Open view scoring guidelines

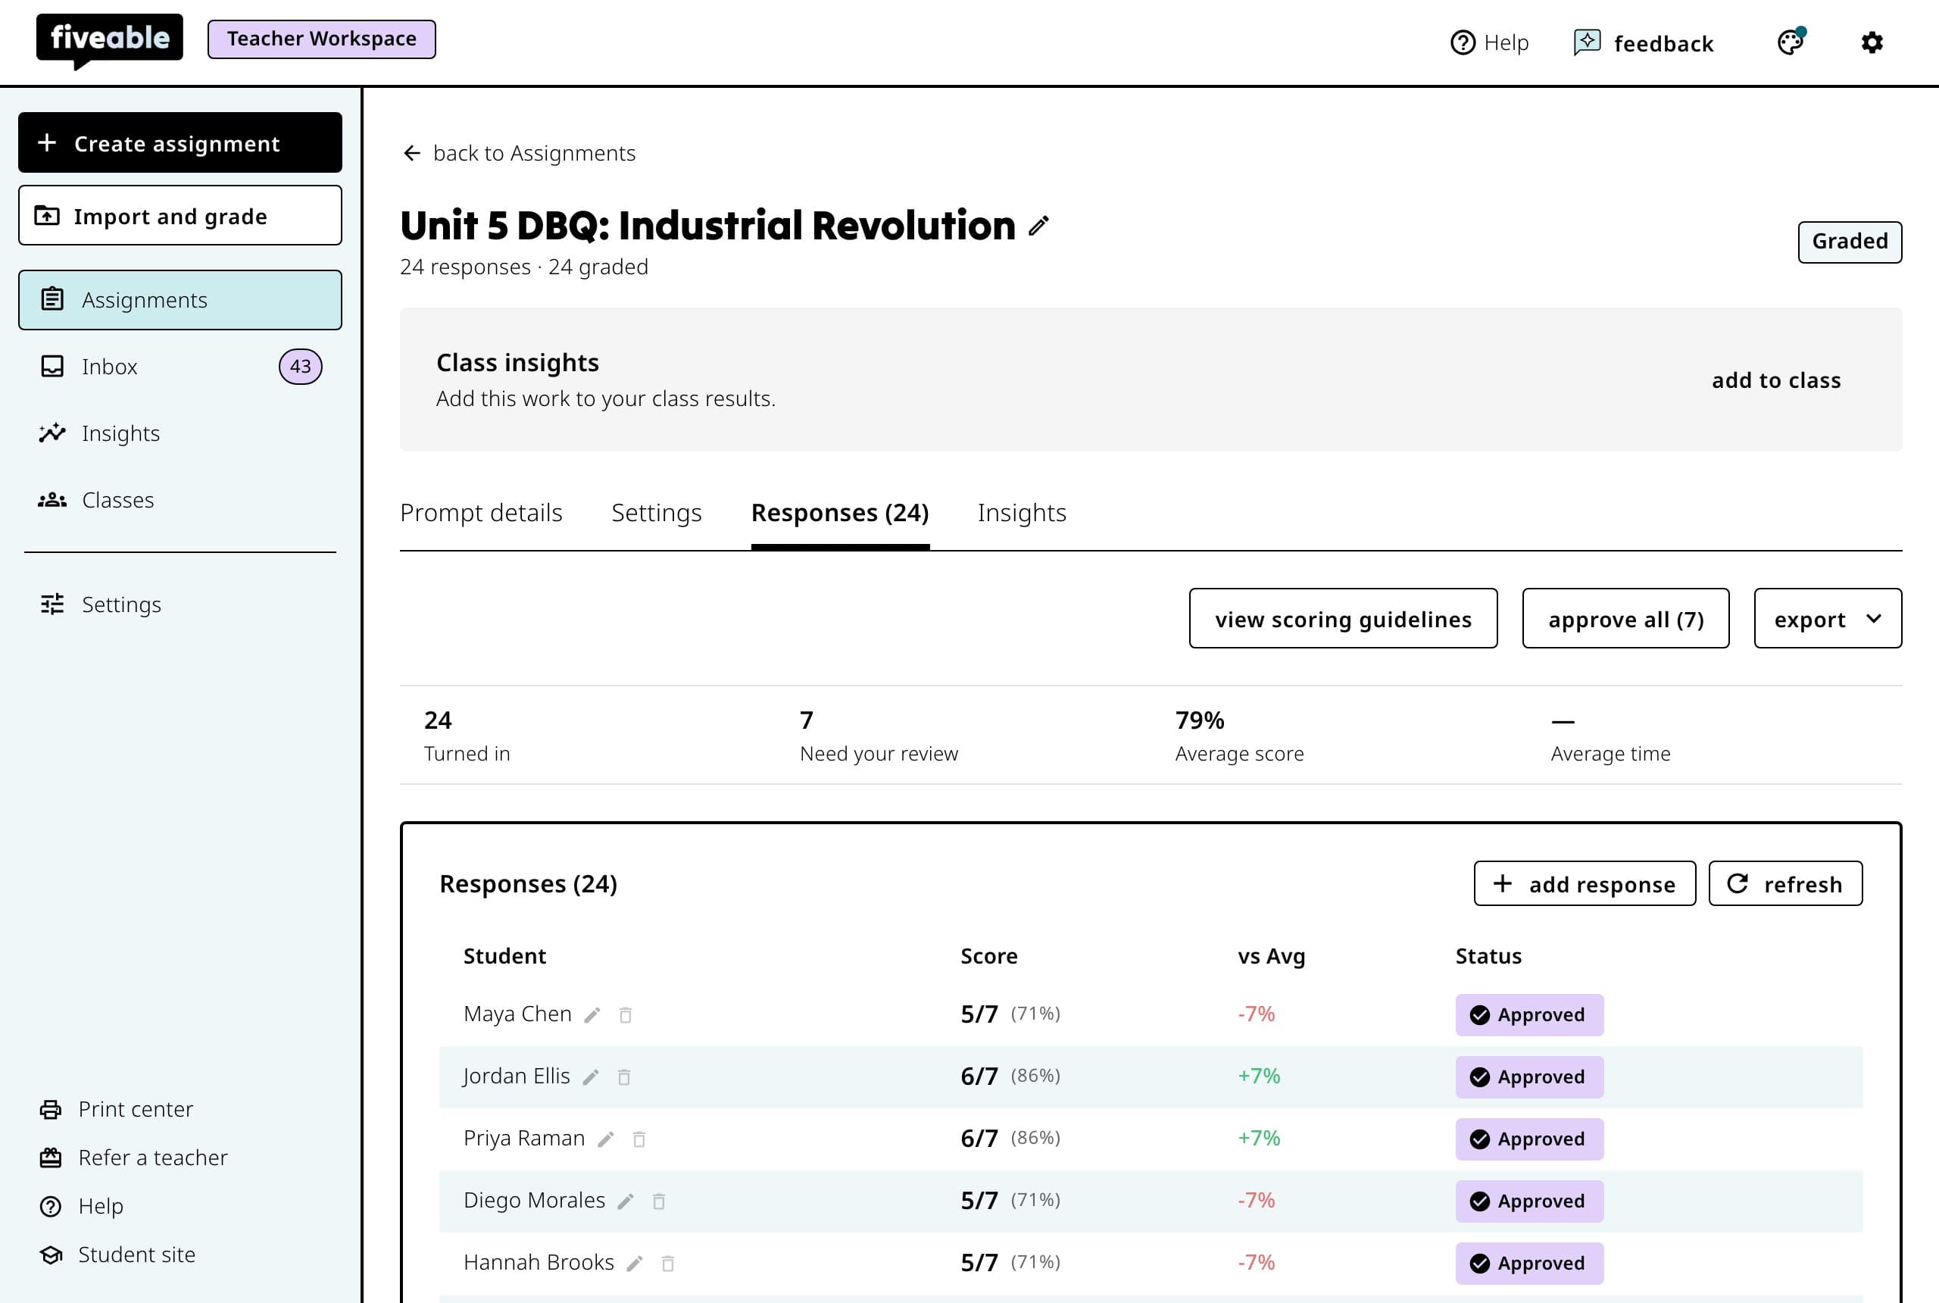coord(1344,618)
